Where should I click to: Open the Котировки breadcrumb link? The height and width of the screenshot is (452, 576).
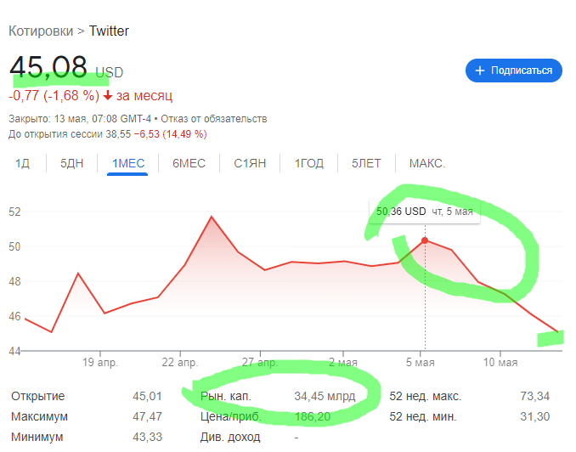pos(40,31)
